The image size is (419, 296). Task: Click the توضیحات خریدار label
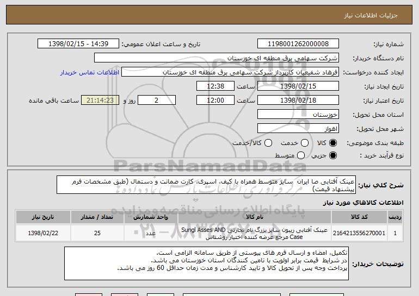pos(378,264)
